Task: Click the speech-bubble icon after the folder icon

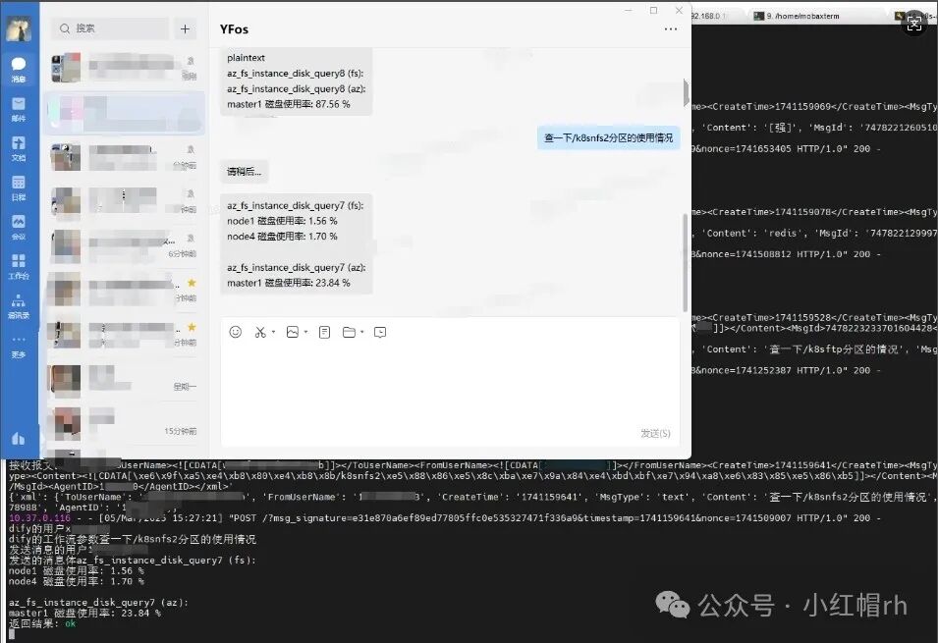Action: pos(380,332)
